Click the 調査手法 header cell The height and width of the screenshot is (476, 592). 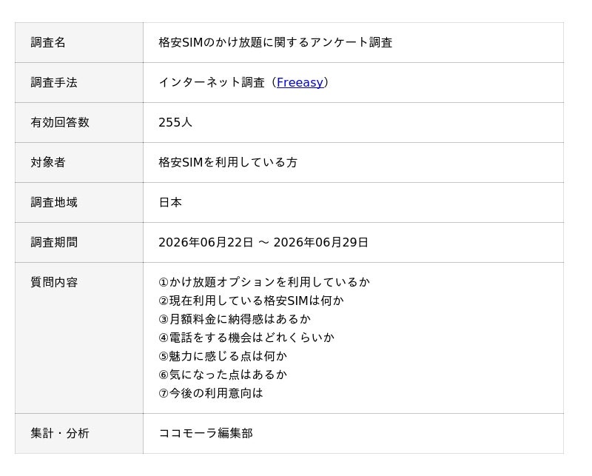pos(79,82)
